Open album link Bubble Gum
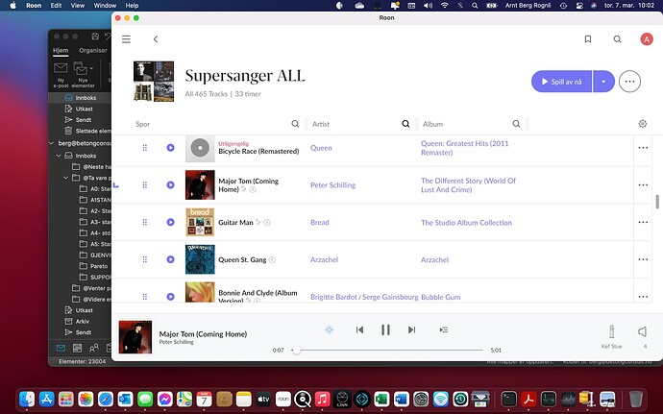Image resolution: width=663 pixels, height=414 pixels. point(441,297)
